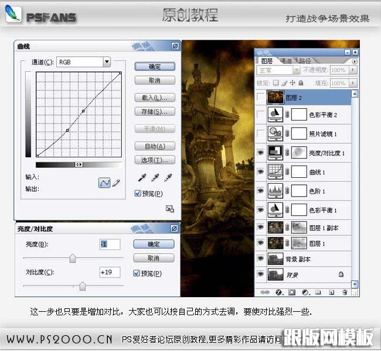Click the delete layer trash icon
This screenshot has width=381, height=351.
tap(345, 291)
